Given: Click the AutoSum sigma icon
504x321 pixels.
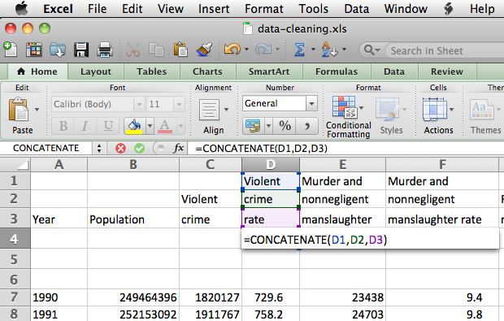Looking at the screenshot, I should pyautogui.click(x=300, y=50).
